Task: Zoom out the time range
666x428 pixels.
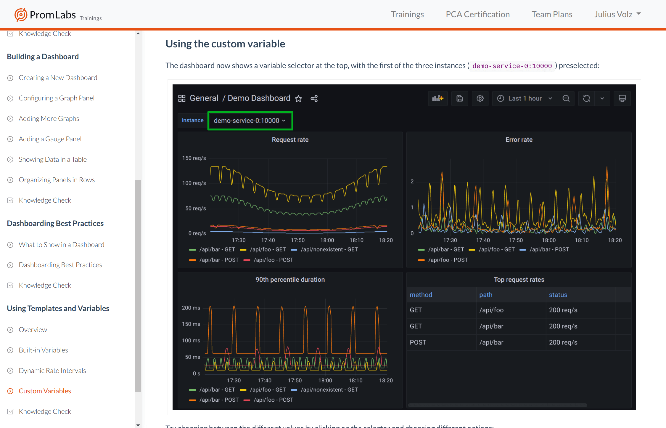Action: (566, 98)
